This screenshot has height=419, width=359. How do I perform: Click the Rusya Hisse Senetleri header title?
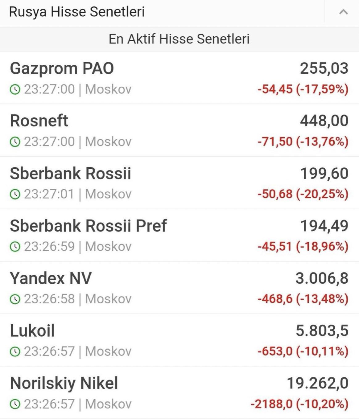[77, 12]
